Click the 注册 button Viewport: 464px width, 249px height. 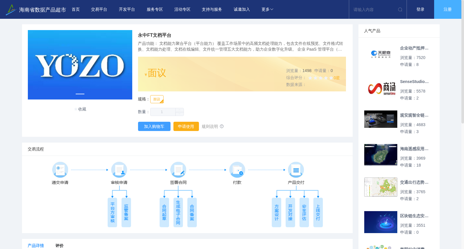click(x=448, y=10)
